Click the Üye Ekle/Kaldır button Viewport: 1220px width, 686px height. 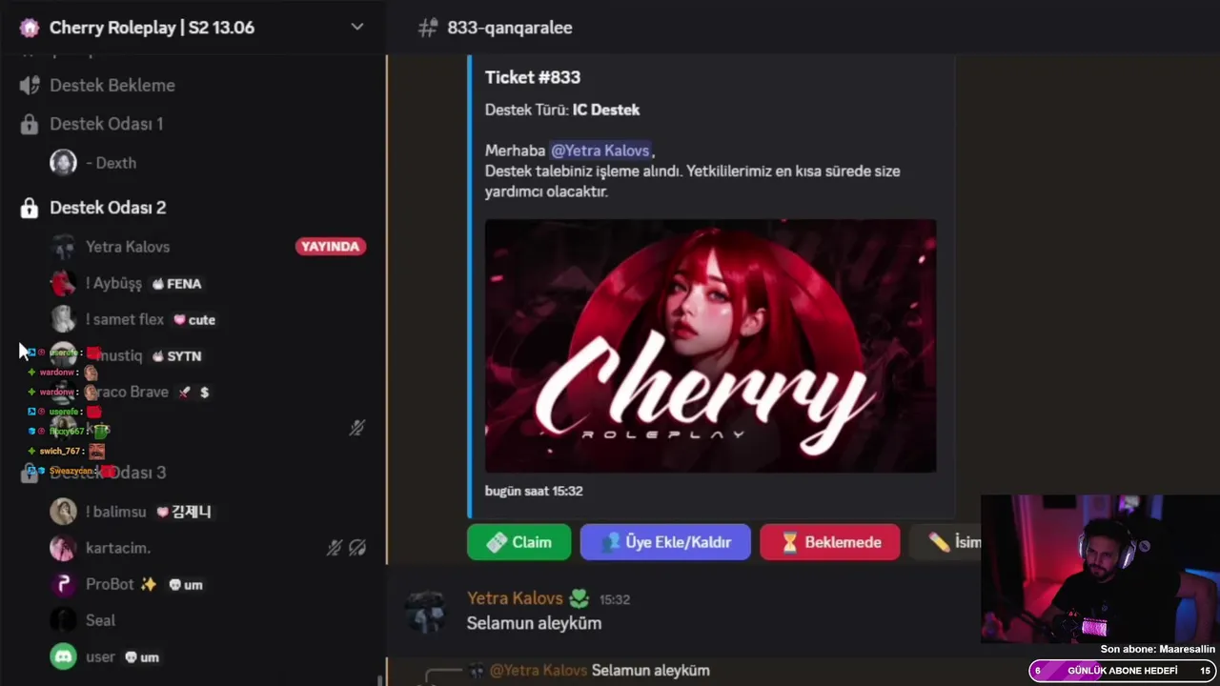[x=665, y=542]
